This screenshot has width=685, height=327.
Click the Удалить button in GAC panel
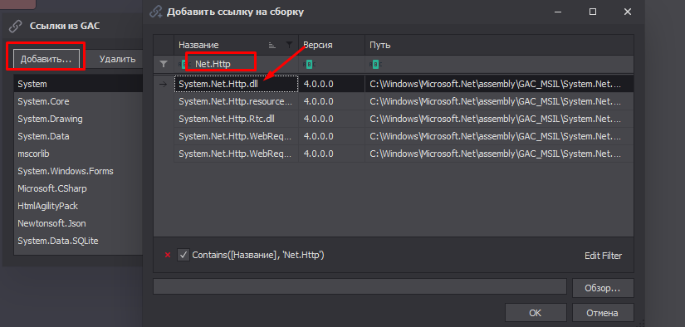(x=117, y=59)
